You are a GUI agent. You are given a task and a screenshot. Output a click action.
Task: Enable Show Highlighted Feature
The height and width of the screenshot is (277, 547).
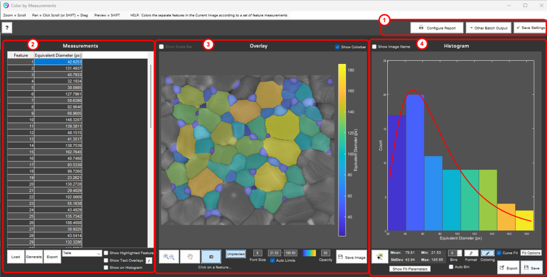[106, 253]
